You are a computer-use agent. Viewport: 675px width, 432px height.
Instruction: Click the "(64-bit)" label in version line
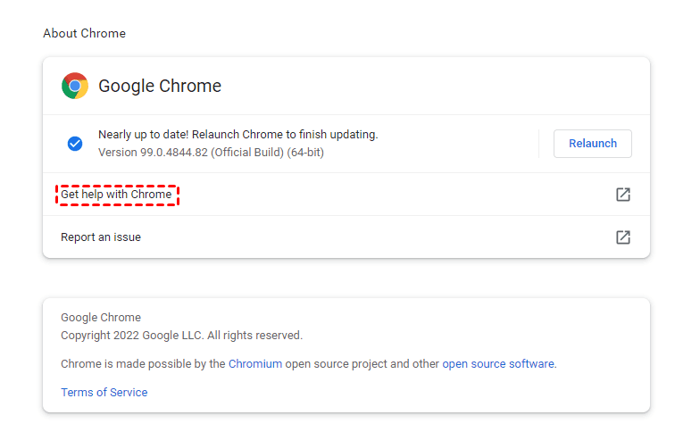pos(304,153)
